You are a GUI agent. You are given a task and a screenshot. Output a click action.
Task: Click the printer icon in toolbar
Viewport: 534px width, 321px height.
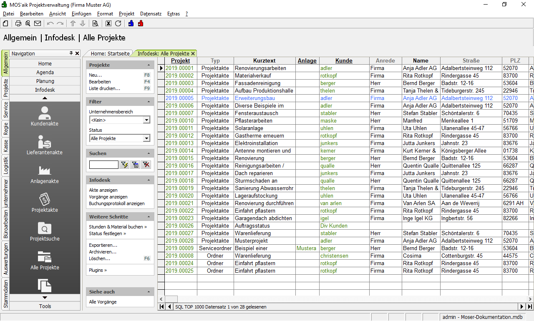click(x=18, y=23)
